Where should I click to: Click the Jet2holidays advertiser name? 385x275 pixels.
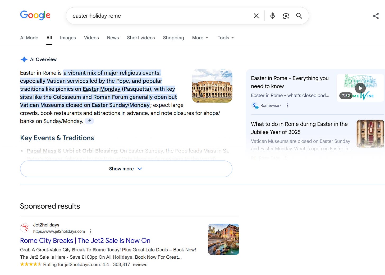coord(46,225)
